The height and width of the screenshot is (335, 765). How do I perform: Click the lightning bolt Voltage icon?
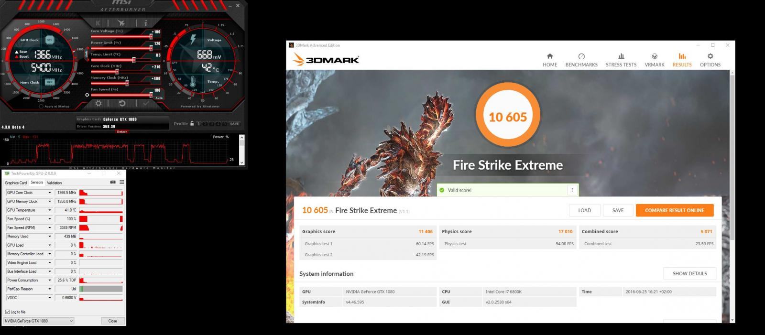[x=193, y=39]
